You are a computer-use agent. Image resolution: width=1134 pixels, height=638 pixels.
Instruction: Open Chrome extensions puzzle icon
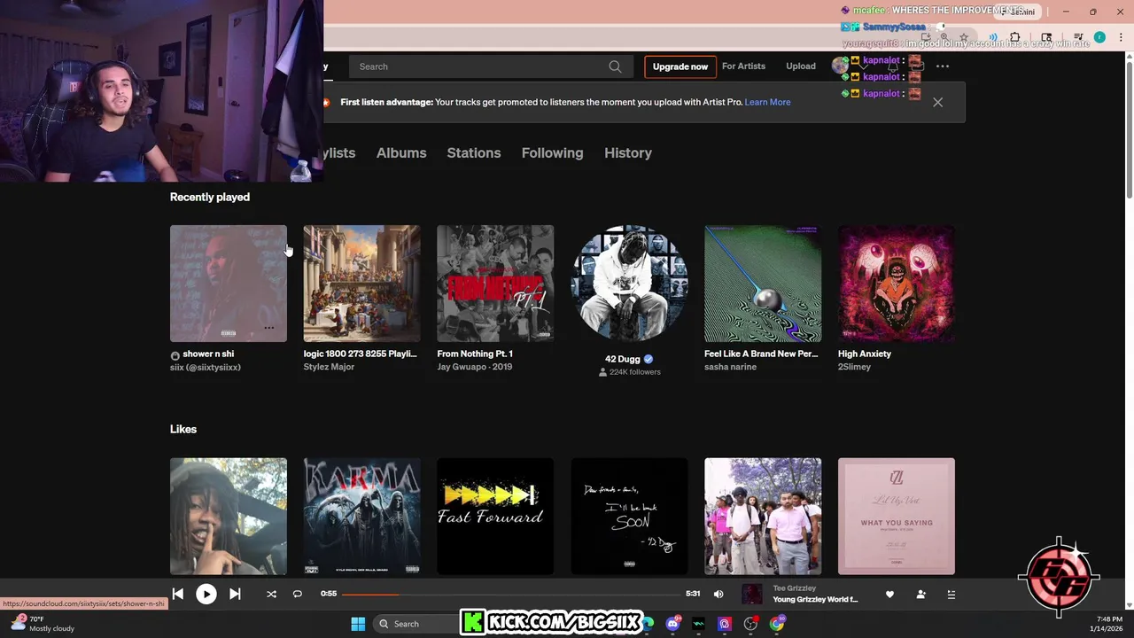[x=1015, y=37]
